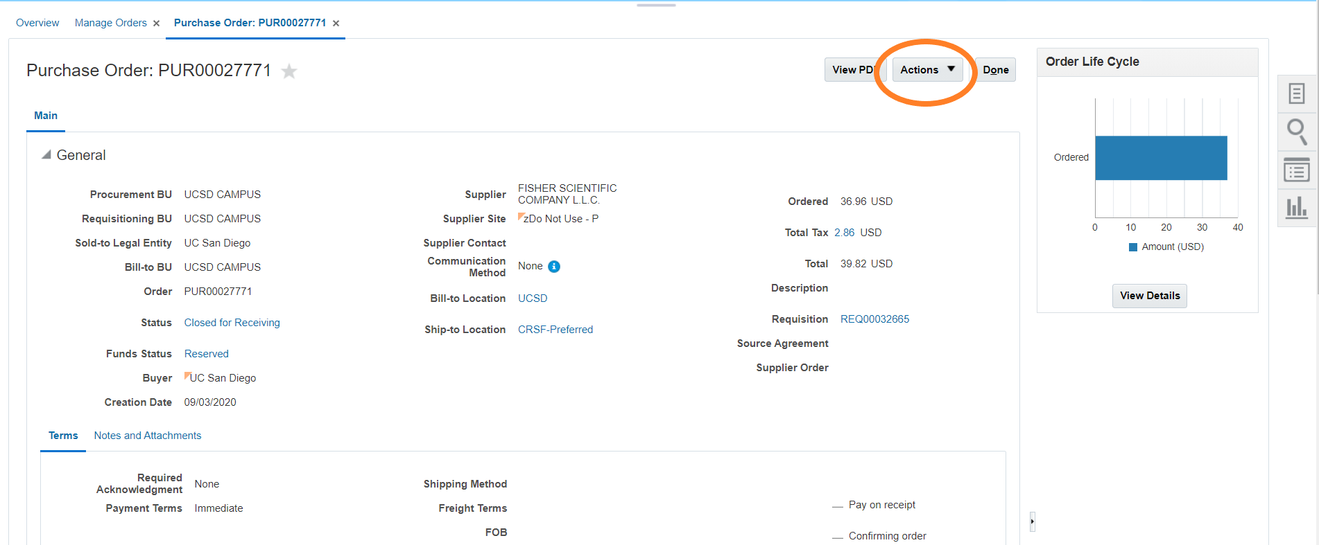Click the Communication Method info icon

coord(554,267)
